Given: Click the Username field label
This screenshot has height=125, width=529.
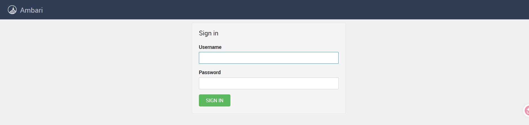Looking at the screenshot, I should click(x=210, y=47).
